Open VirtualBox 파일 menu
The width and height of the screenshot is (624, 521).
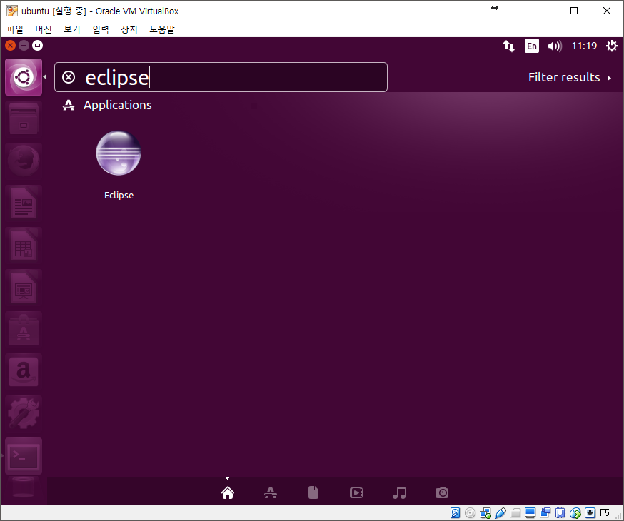tap(15, 29)
